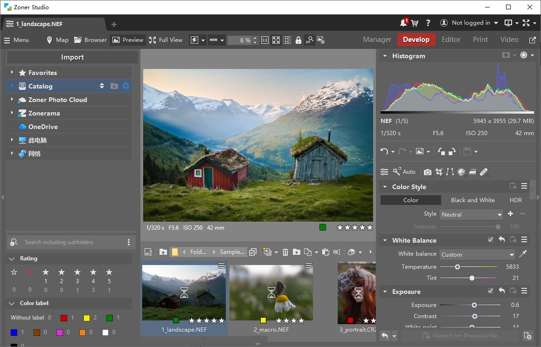Pick the white balance eyedropper

523,254
